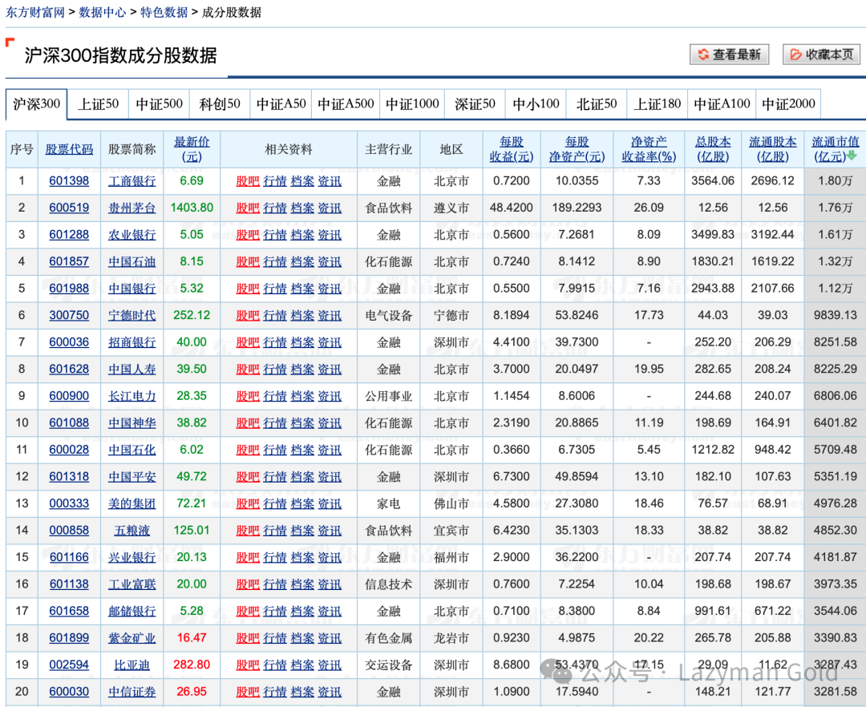Open 股吧 link for 工商银行 row
Viewport: 866px width, 707px height.
[x=248, y=181]
